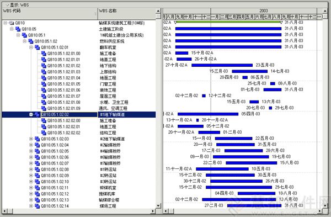The image size is (331, 217).
Task: Expand the QB10.05.1.02.03 node
Action: [31, 139]
